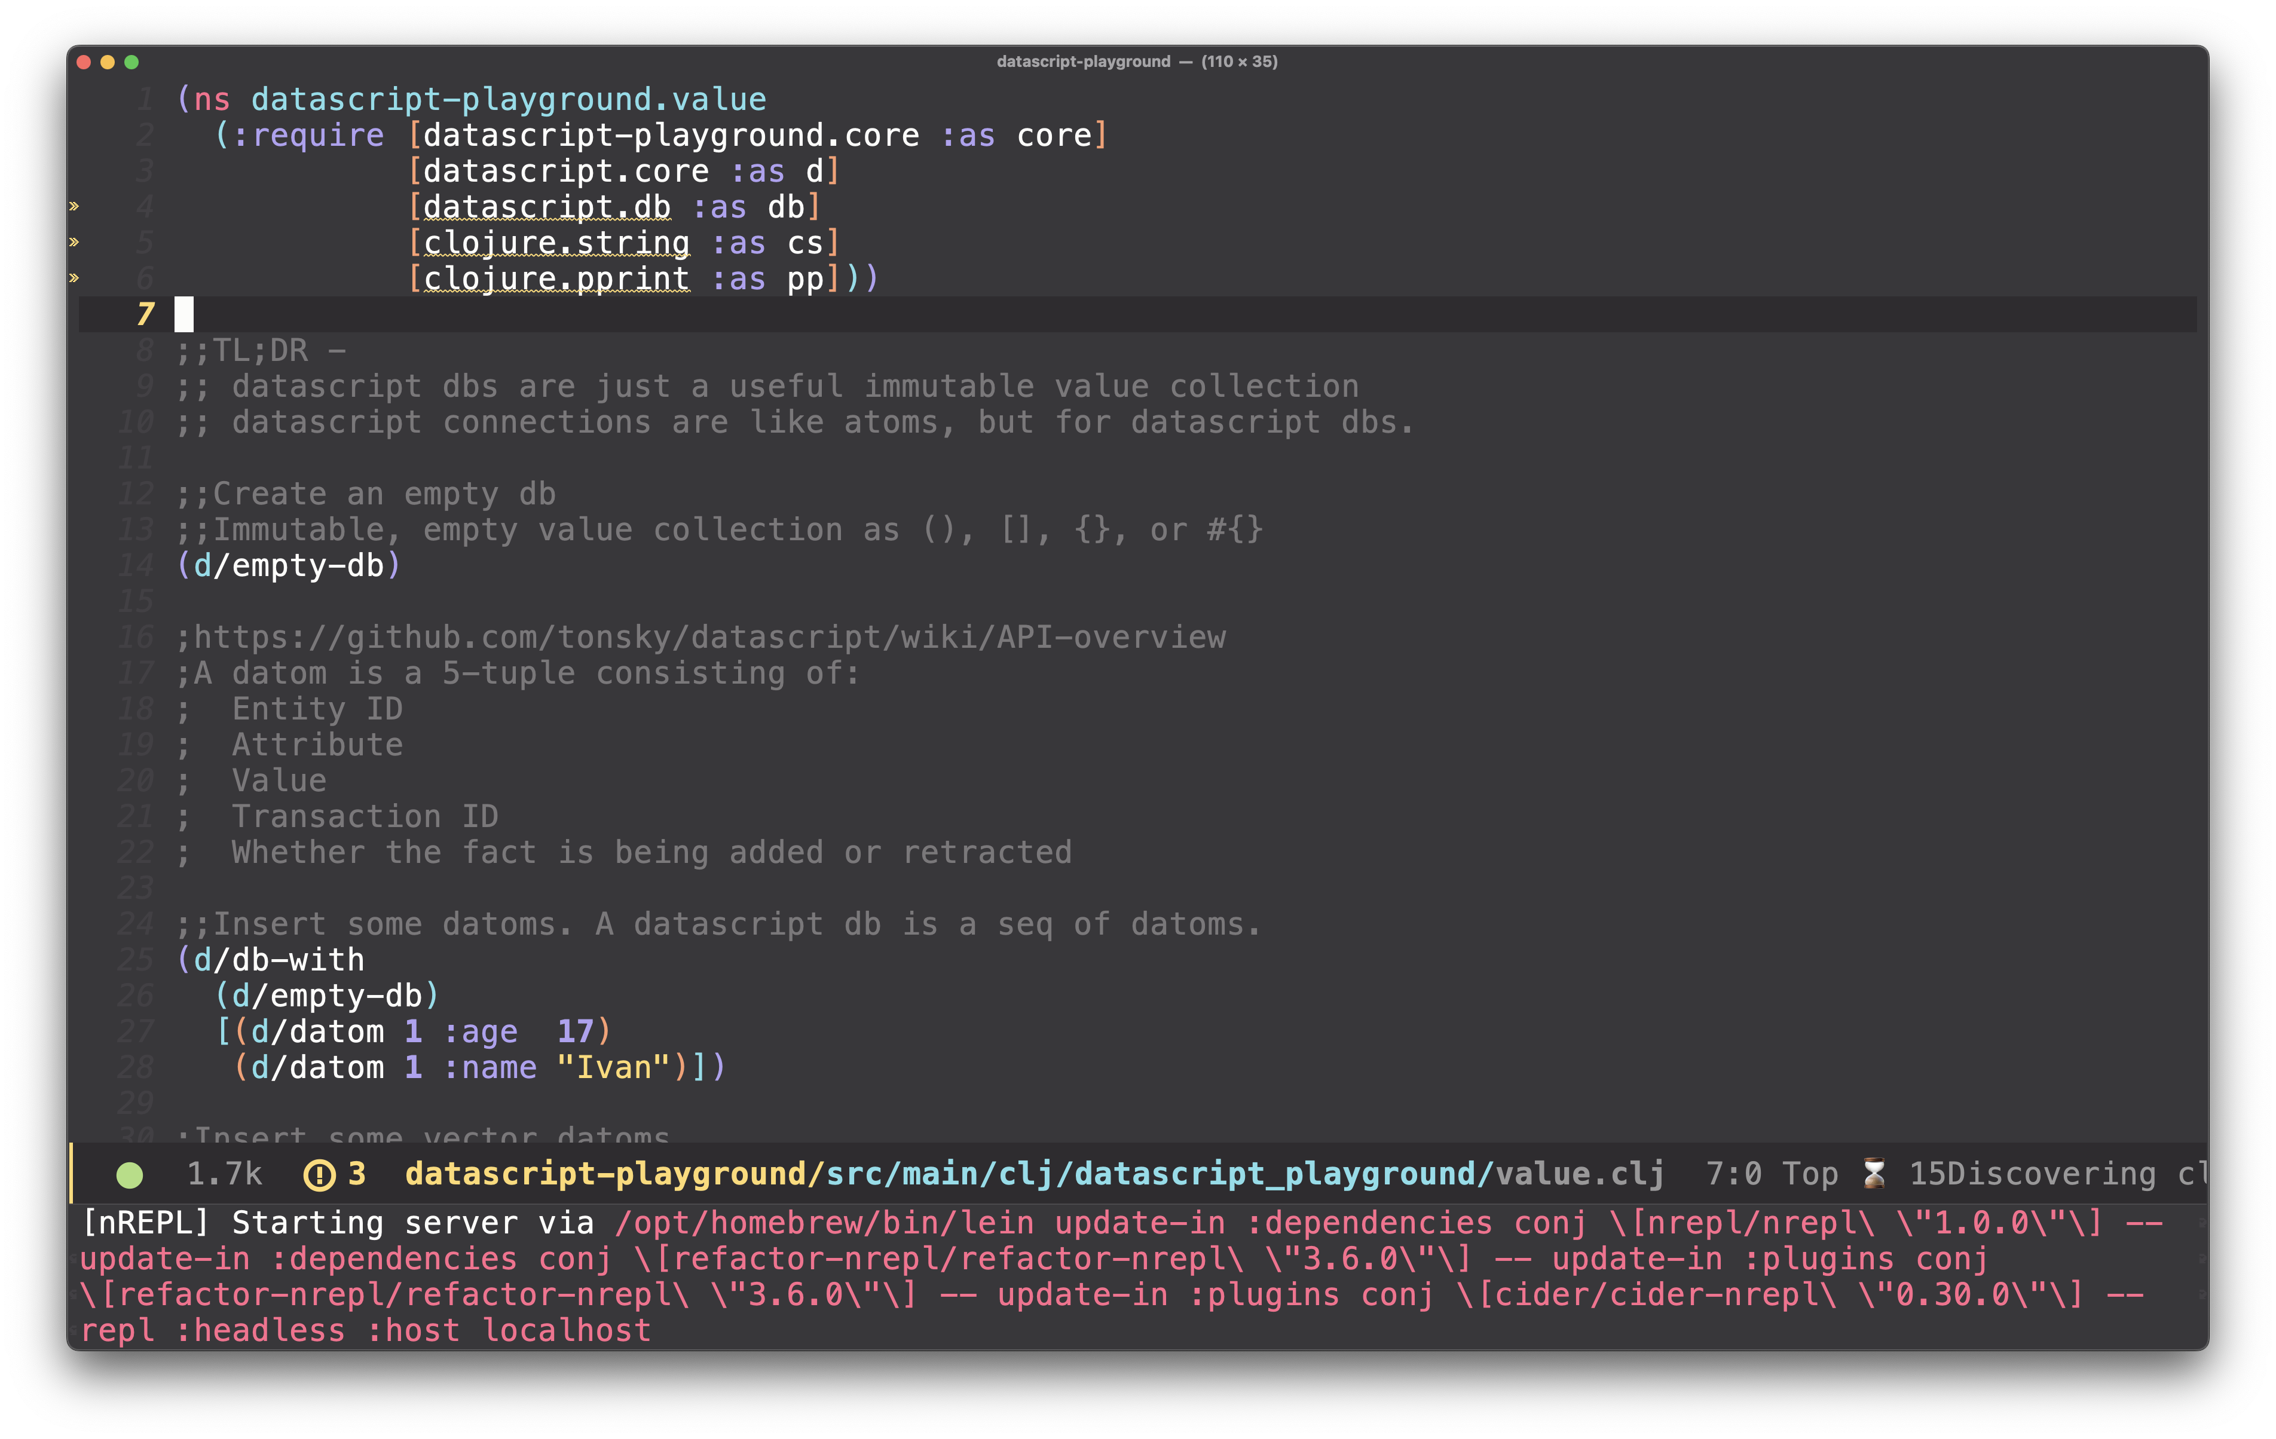The image size is (2276, 1439).
Task: Click the green maximize window button
Action: [131, 62]
